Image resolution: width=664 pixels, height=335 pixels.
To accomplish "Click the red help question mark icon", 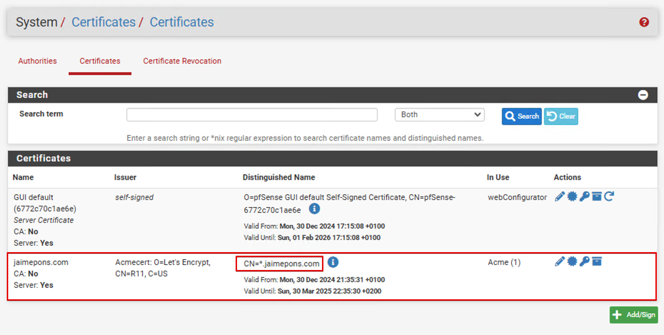I will [x=644, y=22].
